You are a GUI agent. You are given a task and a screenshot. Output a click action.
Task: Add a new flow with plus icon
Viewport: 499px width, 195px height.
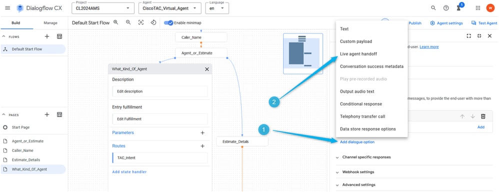click(47, 36)
